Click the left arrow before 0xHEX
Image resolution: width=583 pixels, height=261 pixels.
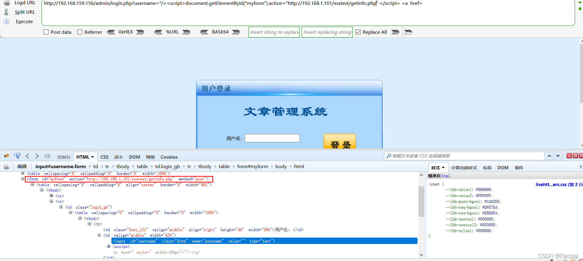coord(111,32)
